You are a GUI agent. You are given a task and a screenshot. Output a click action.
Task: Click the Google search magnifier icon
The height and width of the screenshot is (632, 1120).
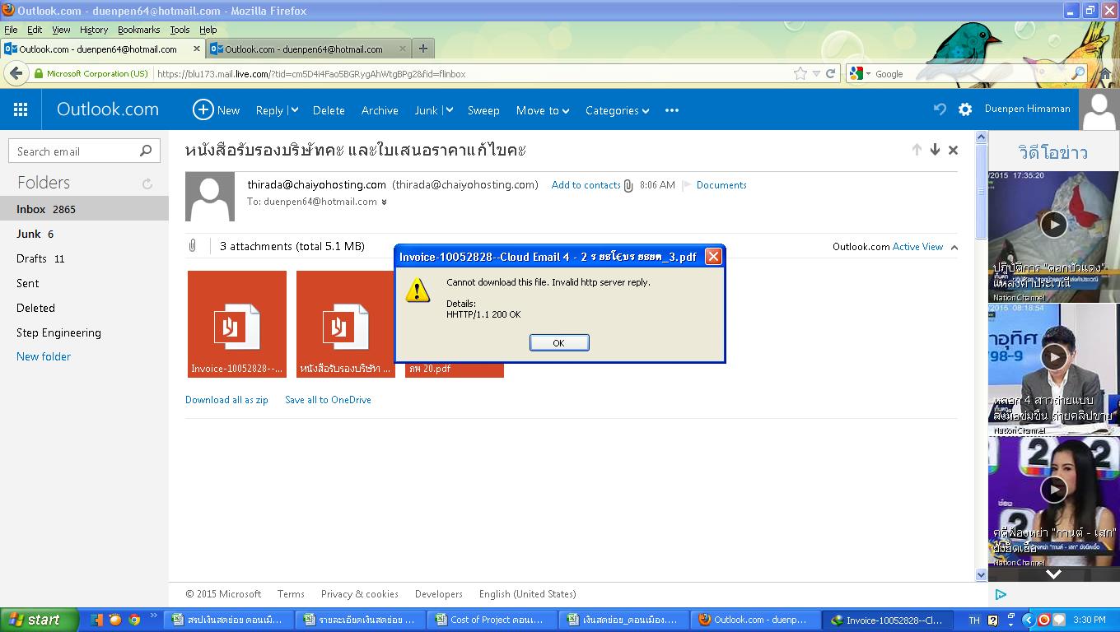[1078, 73]
